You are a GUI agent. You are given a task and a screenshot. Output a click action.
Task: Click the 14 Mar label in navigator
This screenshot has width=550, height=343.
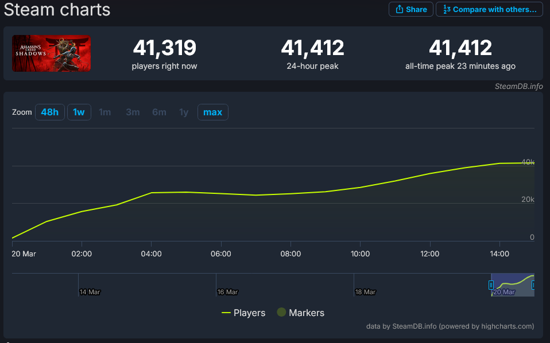click(90, 292)
